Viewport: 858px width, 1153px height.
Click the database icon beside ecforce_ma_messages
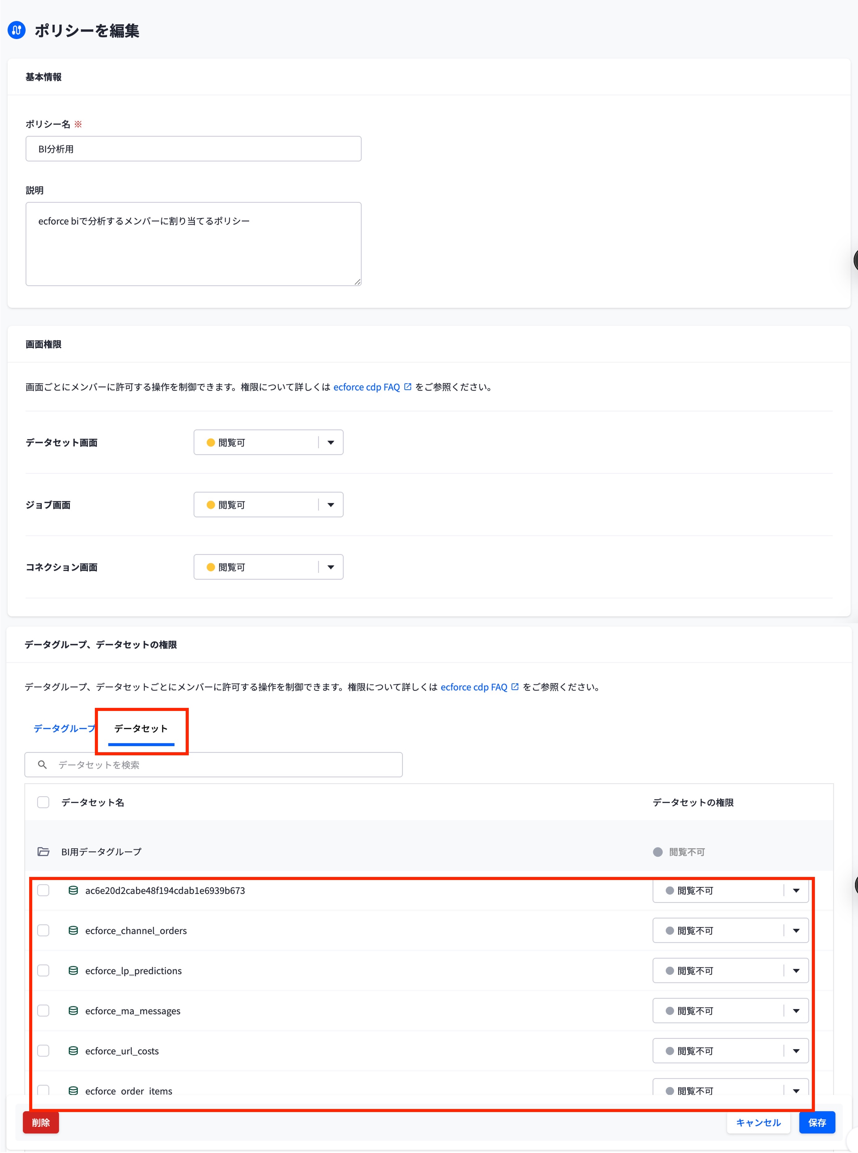pyautogui.click(x=73, y=1010)
